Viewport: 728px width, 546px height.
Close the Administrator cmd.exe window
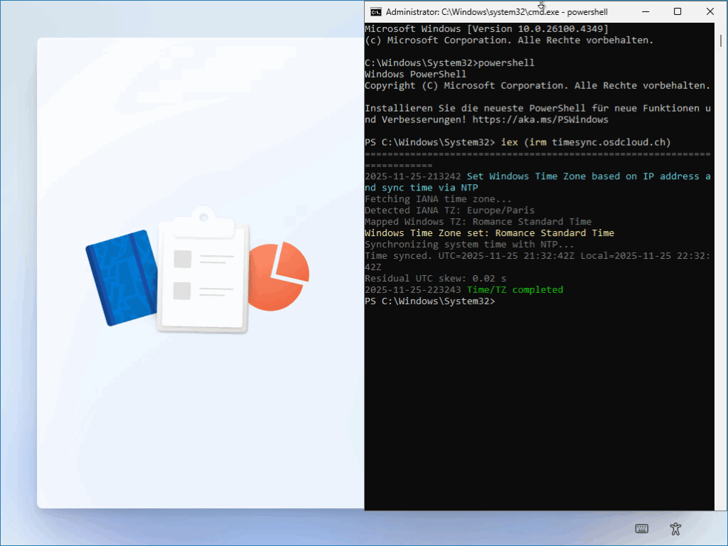pyautogui.click(x=710, y=11)
